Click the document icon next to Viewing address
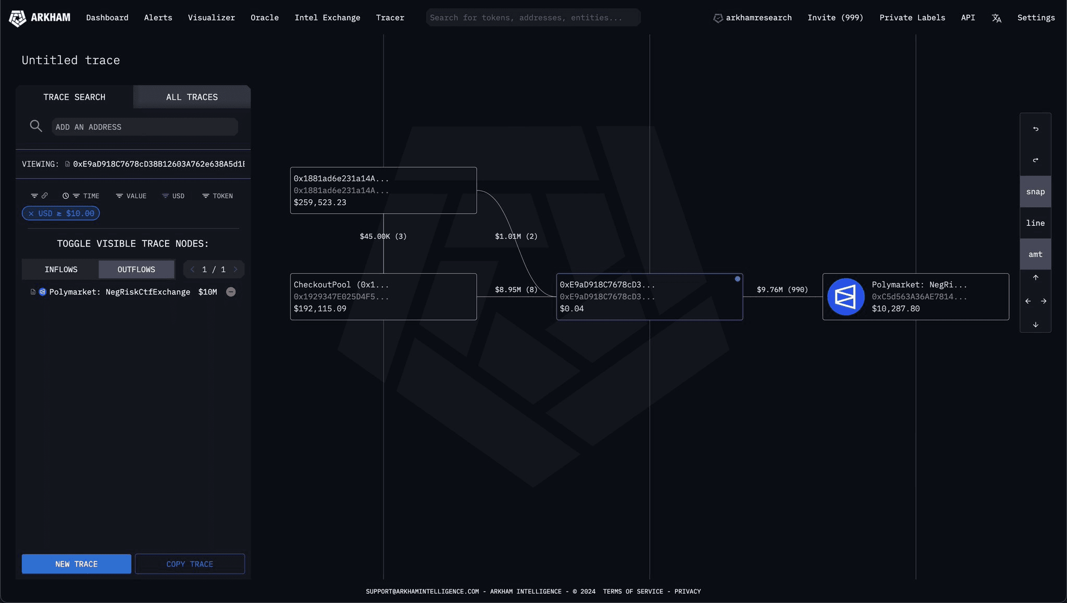Viewport: 1067px width, 603px height. coord(67,164)
